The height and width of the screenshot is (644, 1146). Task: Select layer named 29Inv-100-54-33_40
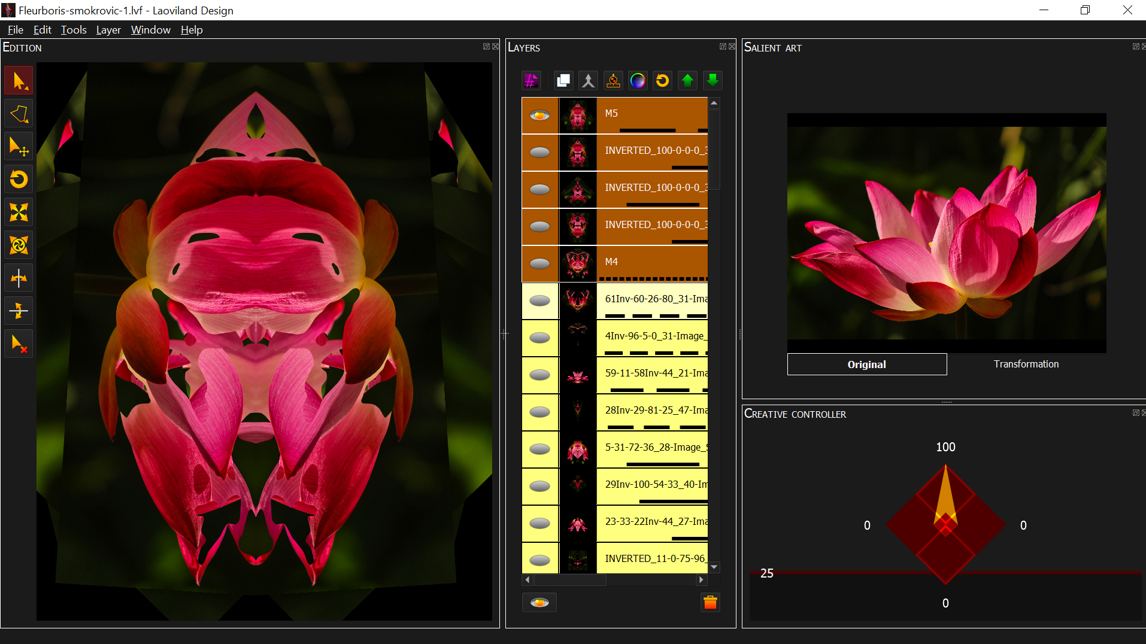point(653,486)
